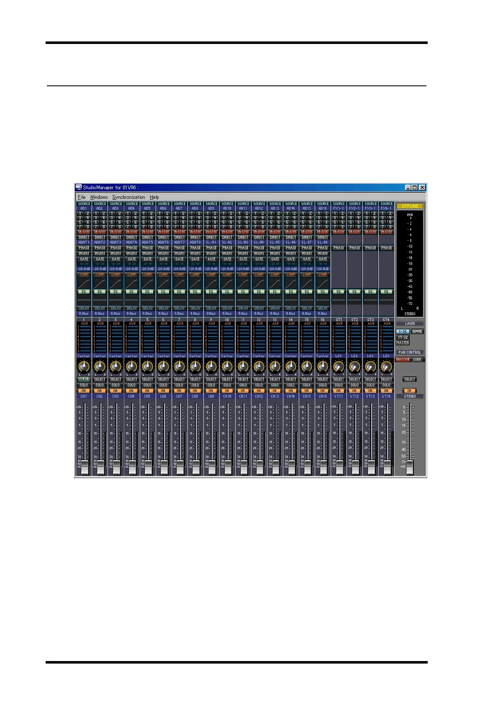Click the ST2 channel pan knob
498x705 pixels.
point(354,366)
